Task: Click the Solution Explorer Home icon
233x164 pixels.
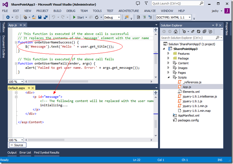Action: [x=175, y=32]
